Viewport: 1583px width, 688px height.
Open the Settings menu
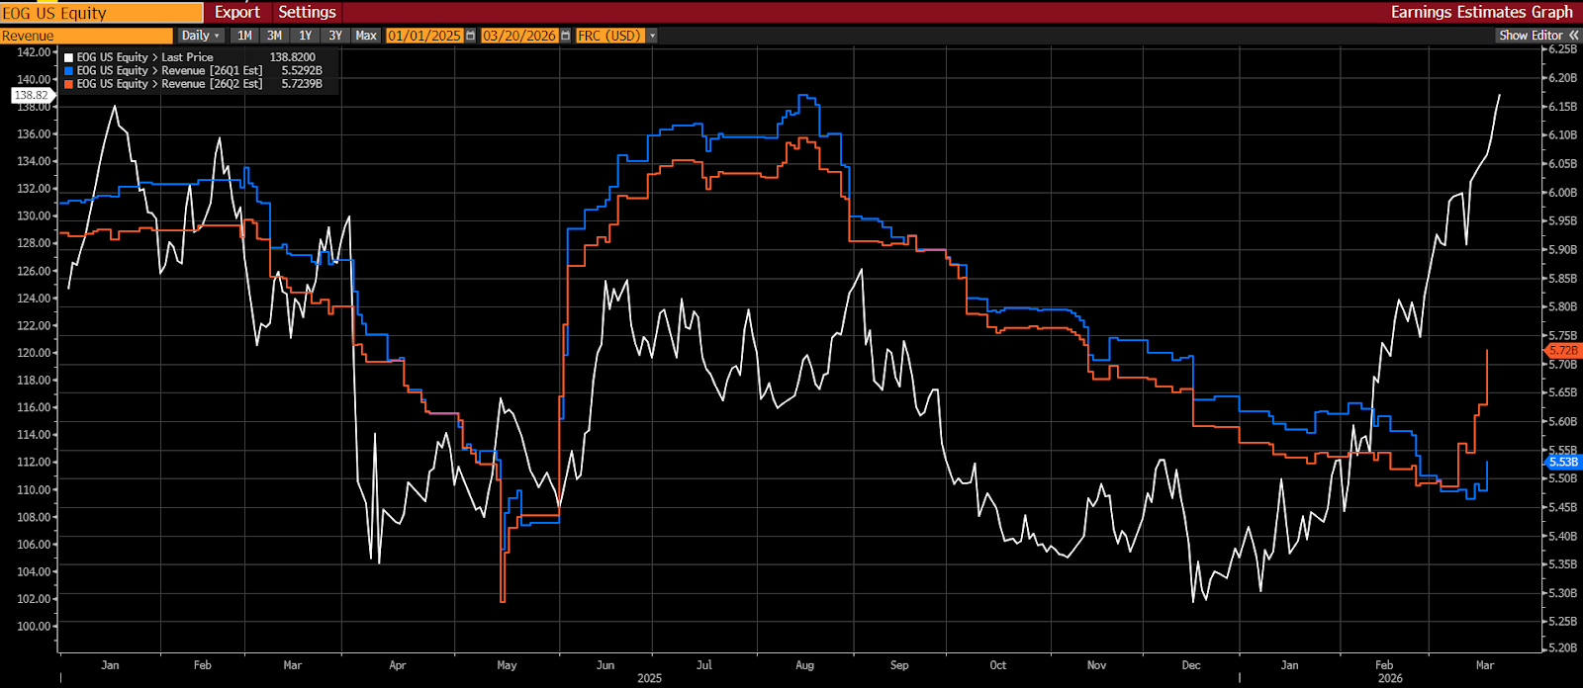pos(307,12)
